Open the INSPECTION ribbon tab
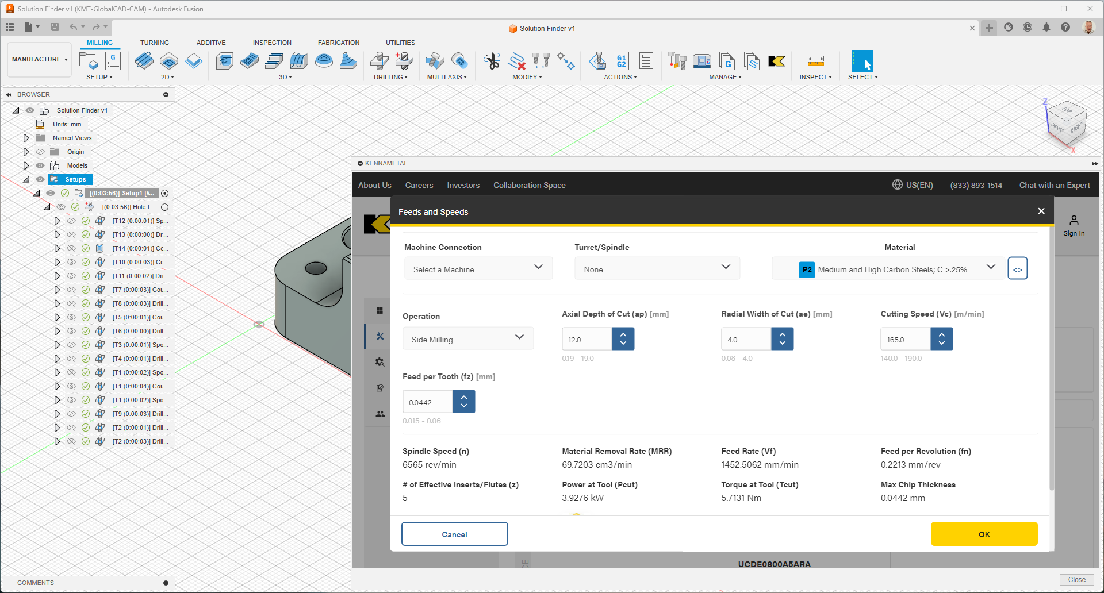Screen dimensions: 1104x593 [x=272, y=43]
